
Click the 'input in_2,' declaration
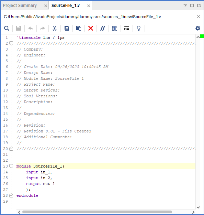click(39, 178)
